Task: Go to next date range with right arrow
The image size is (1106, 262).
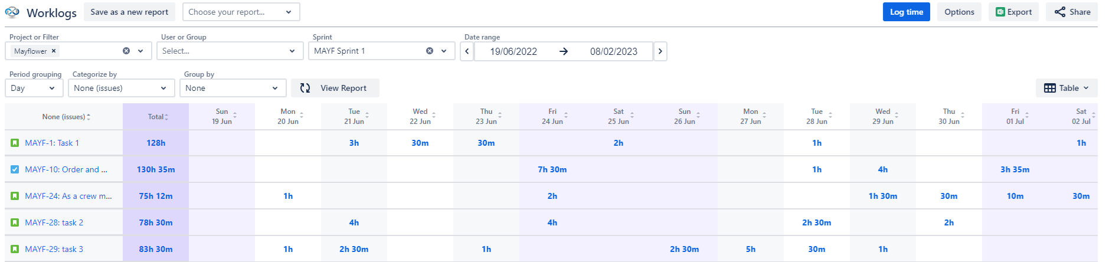Action: point(660,51)
